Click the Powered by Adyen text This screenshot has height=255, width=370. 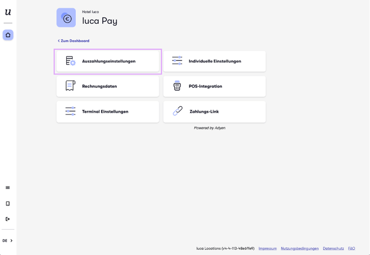pyautogui.click(x=210, y=128)
